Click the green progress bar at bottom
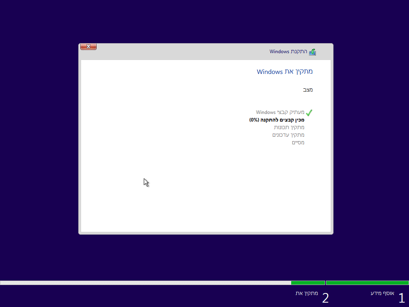 366,282
